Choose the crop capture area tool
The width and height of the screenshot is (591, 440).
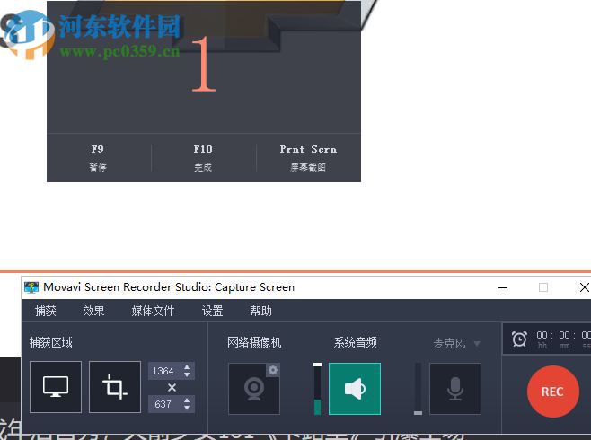pyautogui.click(x=115, y=387)
